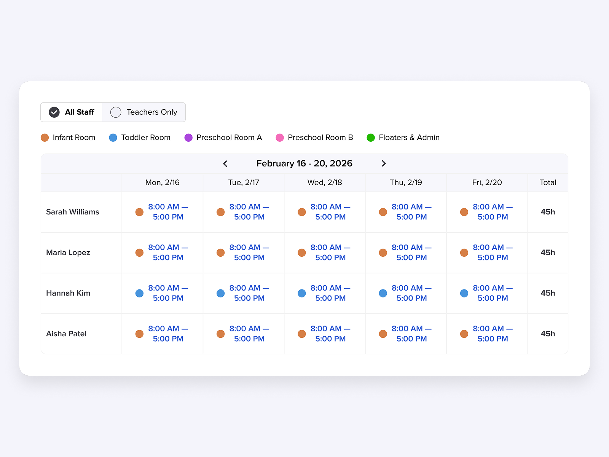The height and width of the screenshot is (457, 609).
Task: Open Maria Lopez Friday 2/20 shift
Action: [487, 252]
